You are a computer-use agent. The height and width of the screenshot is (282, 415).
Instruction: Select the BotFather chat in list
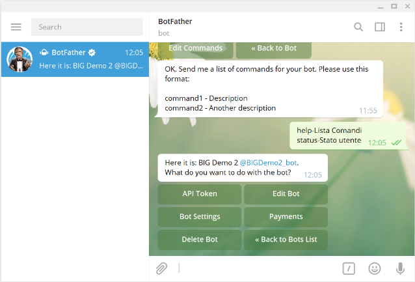[75, 59]
